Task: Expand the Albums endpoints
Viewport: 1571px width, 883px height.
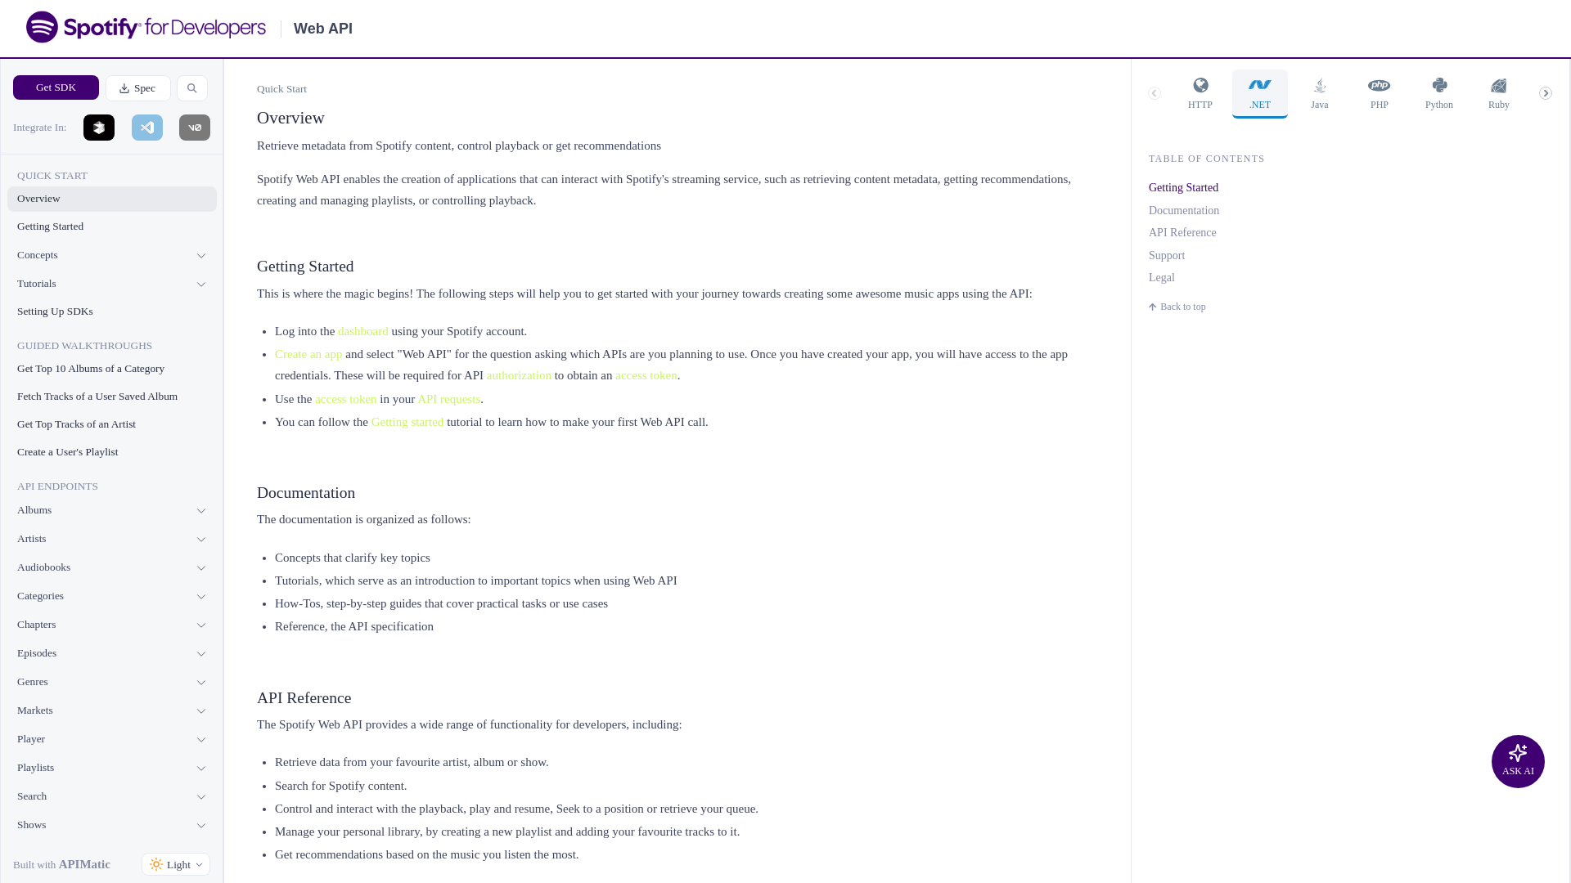Action: [112, 510]
